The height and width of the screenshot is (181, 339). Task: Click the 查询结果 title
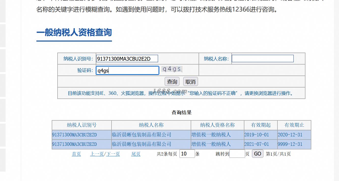pos(181,112)
